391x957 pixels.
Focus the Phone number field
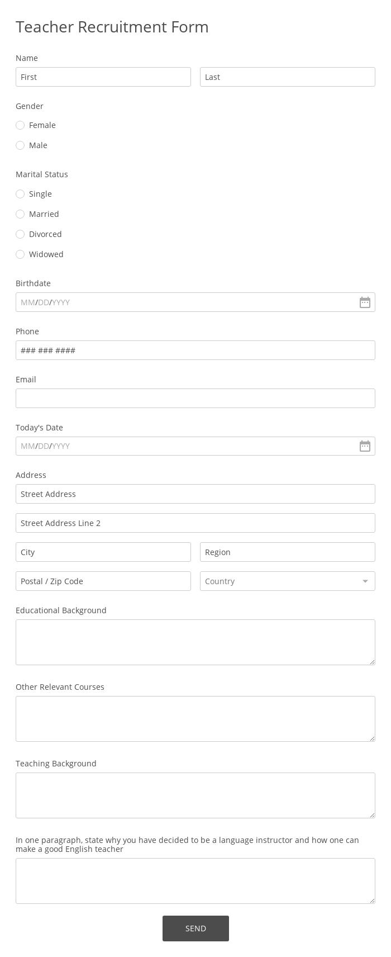pos(195,350)
